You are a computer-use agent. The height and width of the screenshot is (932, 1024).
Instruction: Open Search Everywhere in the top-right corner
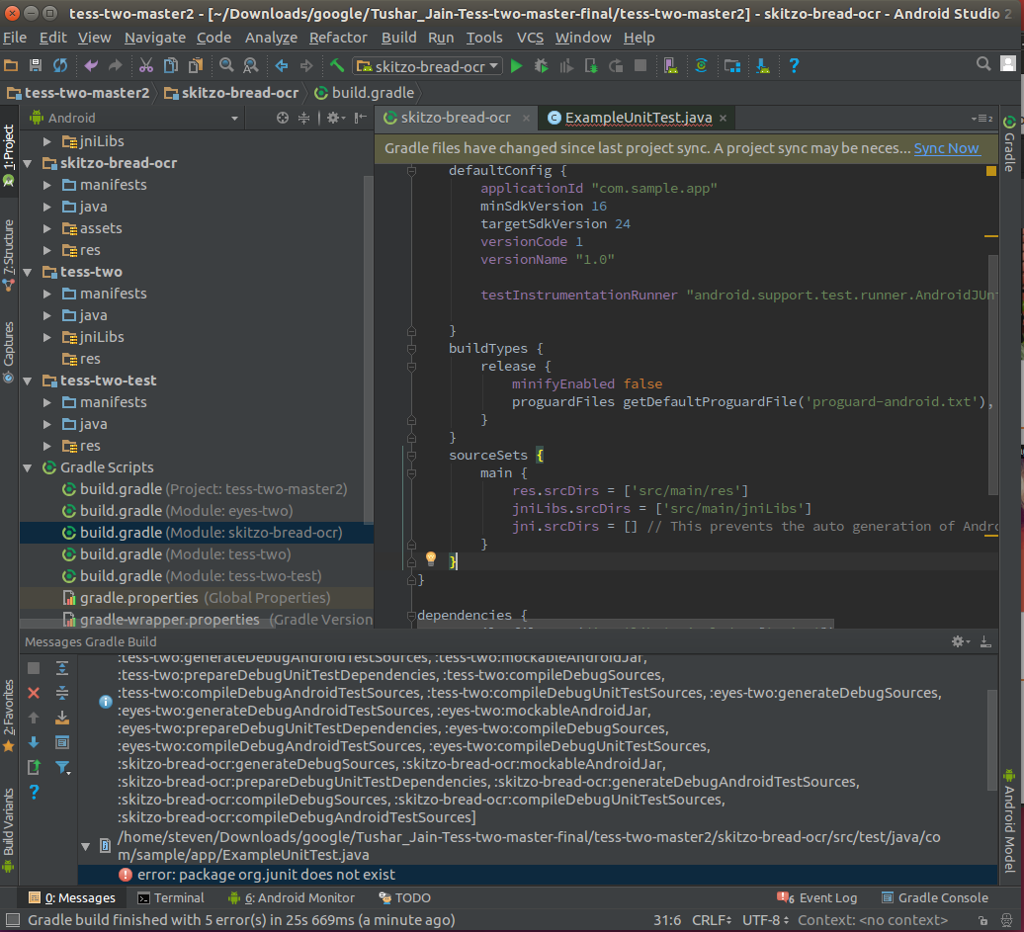[982, 64]
